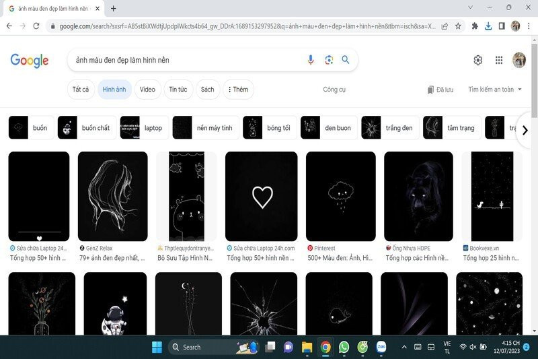Open the volume control in system tray
Image resolution: width=538 pixels, height=359 pixels.
tap(473, 347)
